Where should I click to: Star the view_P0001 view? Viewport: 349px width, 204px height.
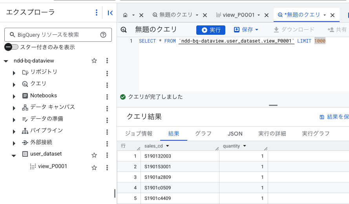94,168
